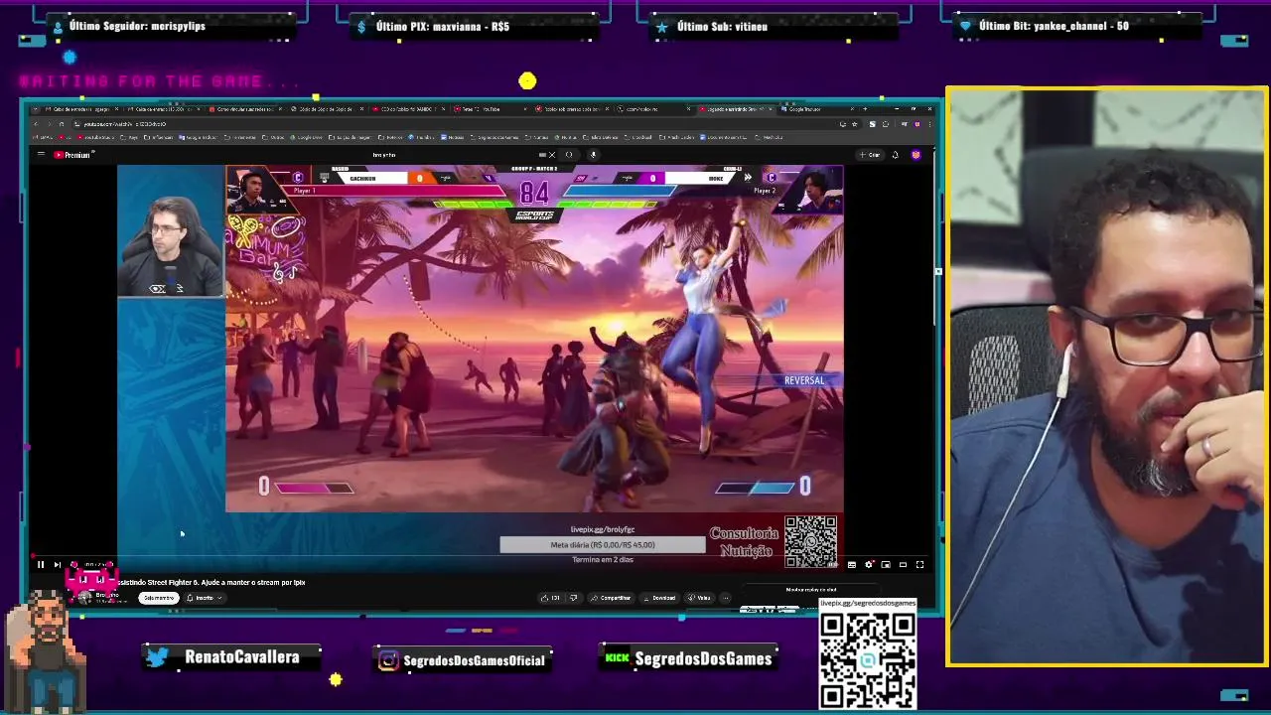Skip to the next video
Screen dimensions: 1271x715
click(x=57, y=565)
